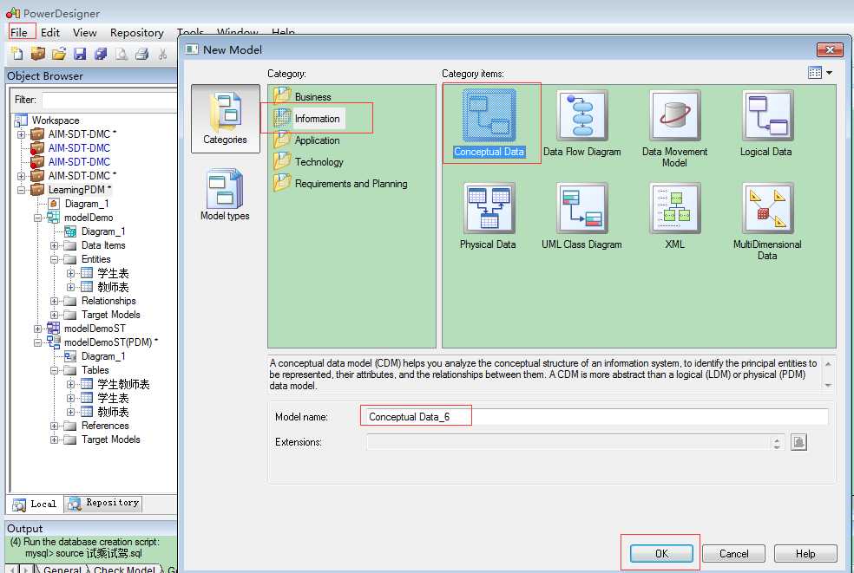This screenshot has width=854, height=573.
Task: Collapse the modelDemoST(PDM) tree node
Action: coord(37,342)
